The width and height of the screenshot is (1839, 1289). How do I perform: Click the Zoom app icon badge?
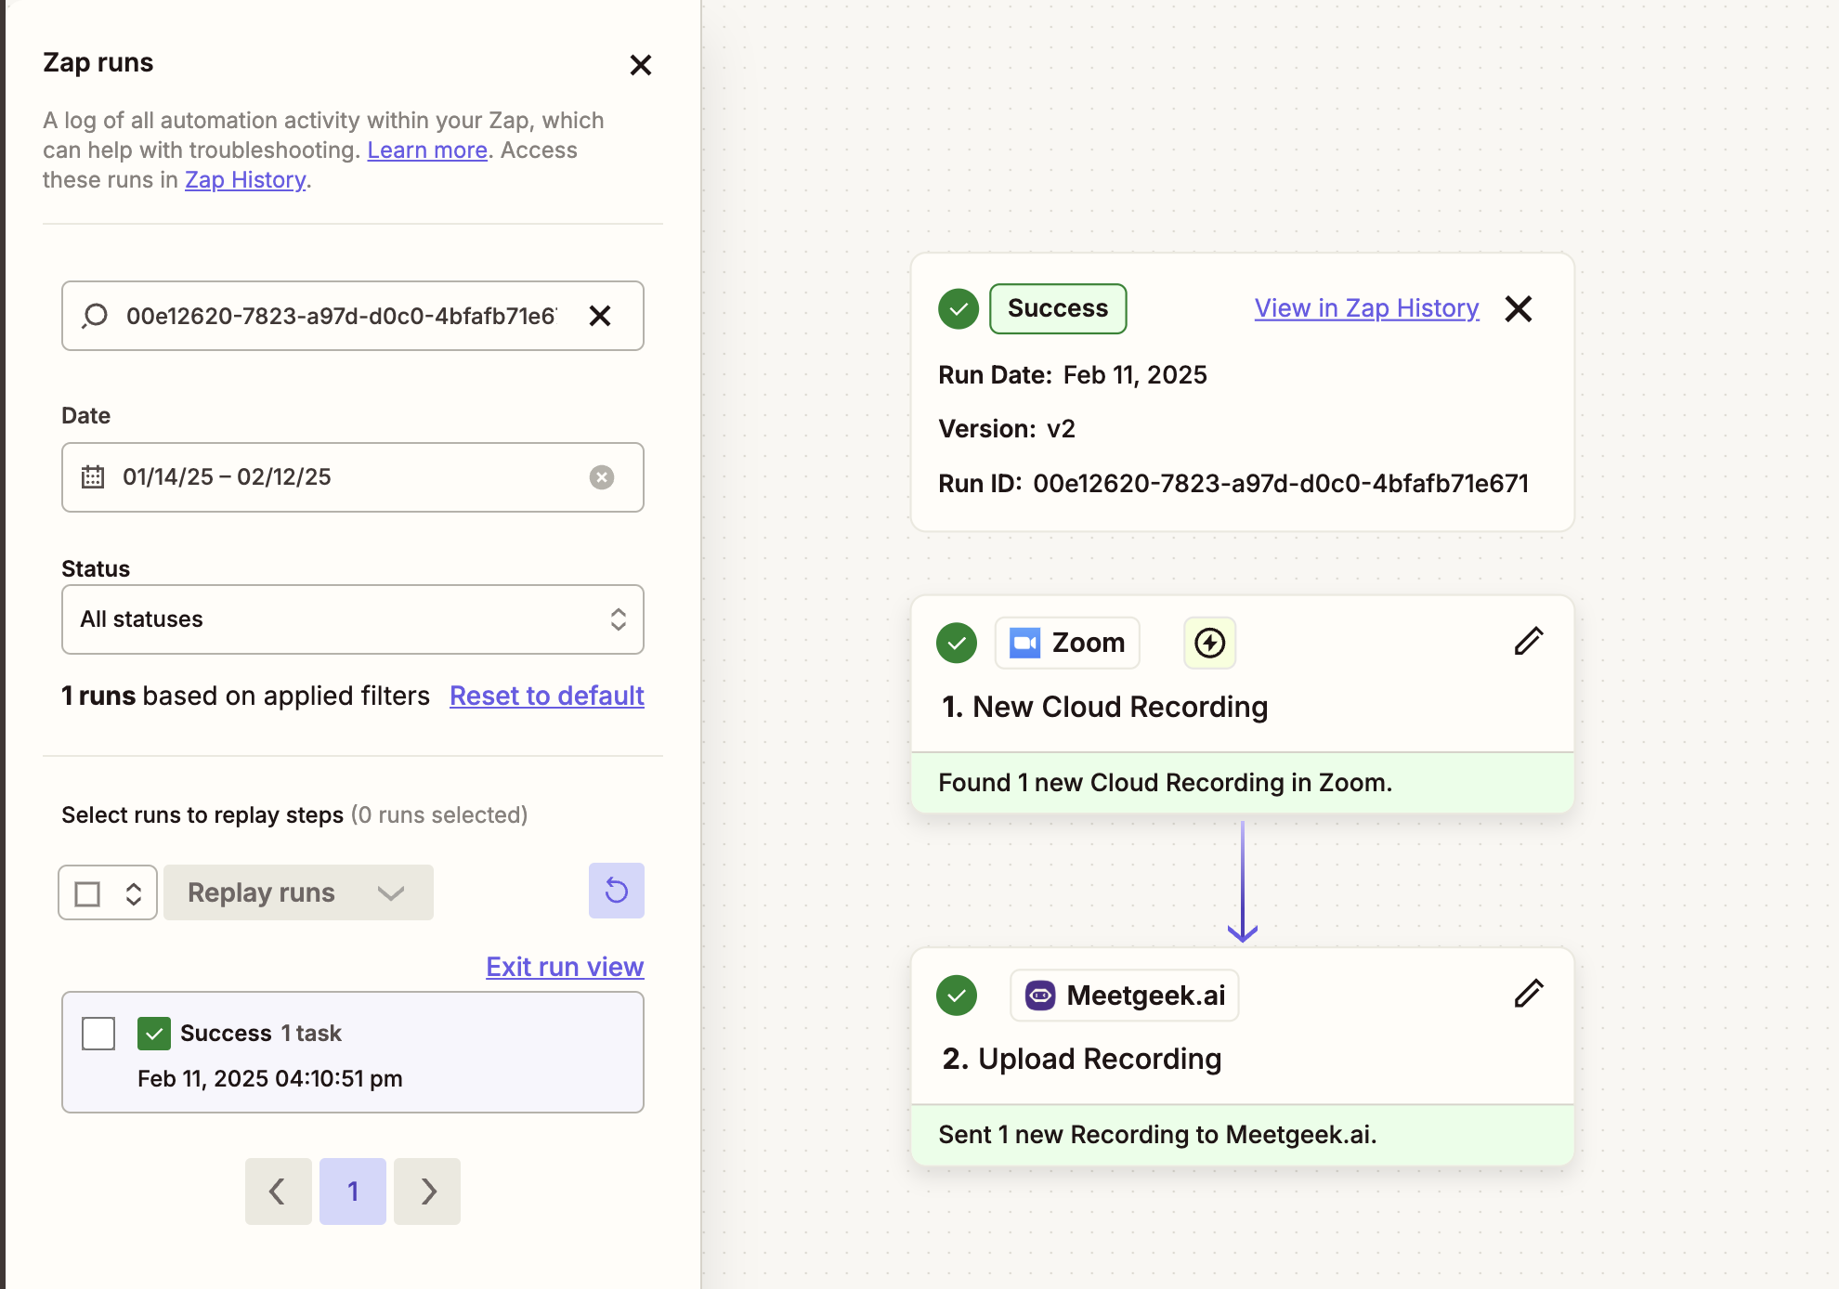point(1067,643)
